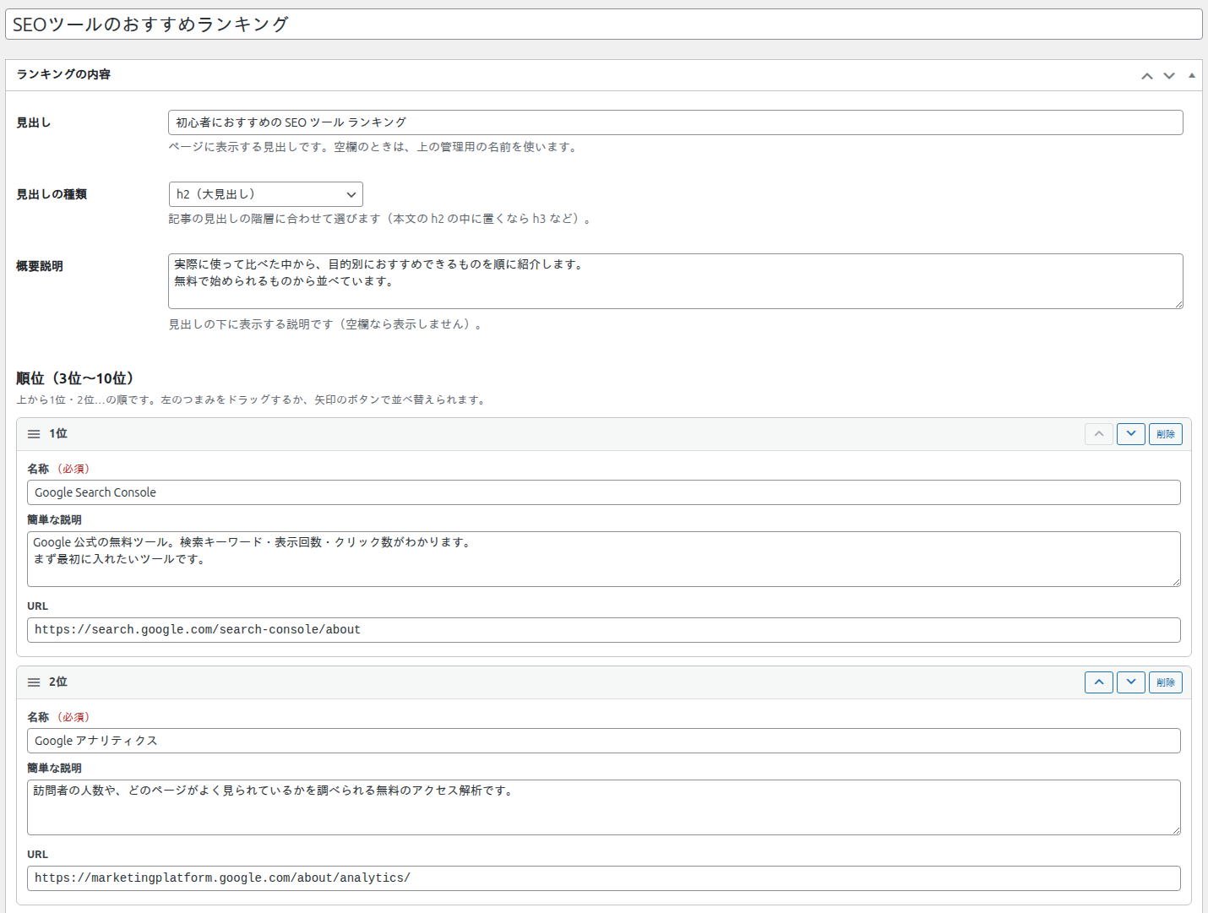Click the 2位 row header label
The image size is (1208, 913).
pos(58,682)
